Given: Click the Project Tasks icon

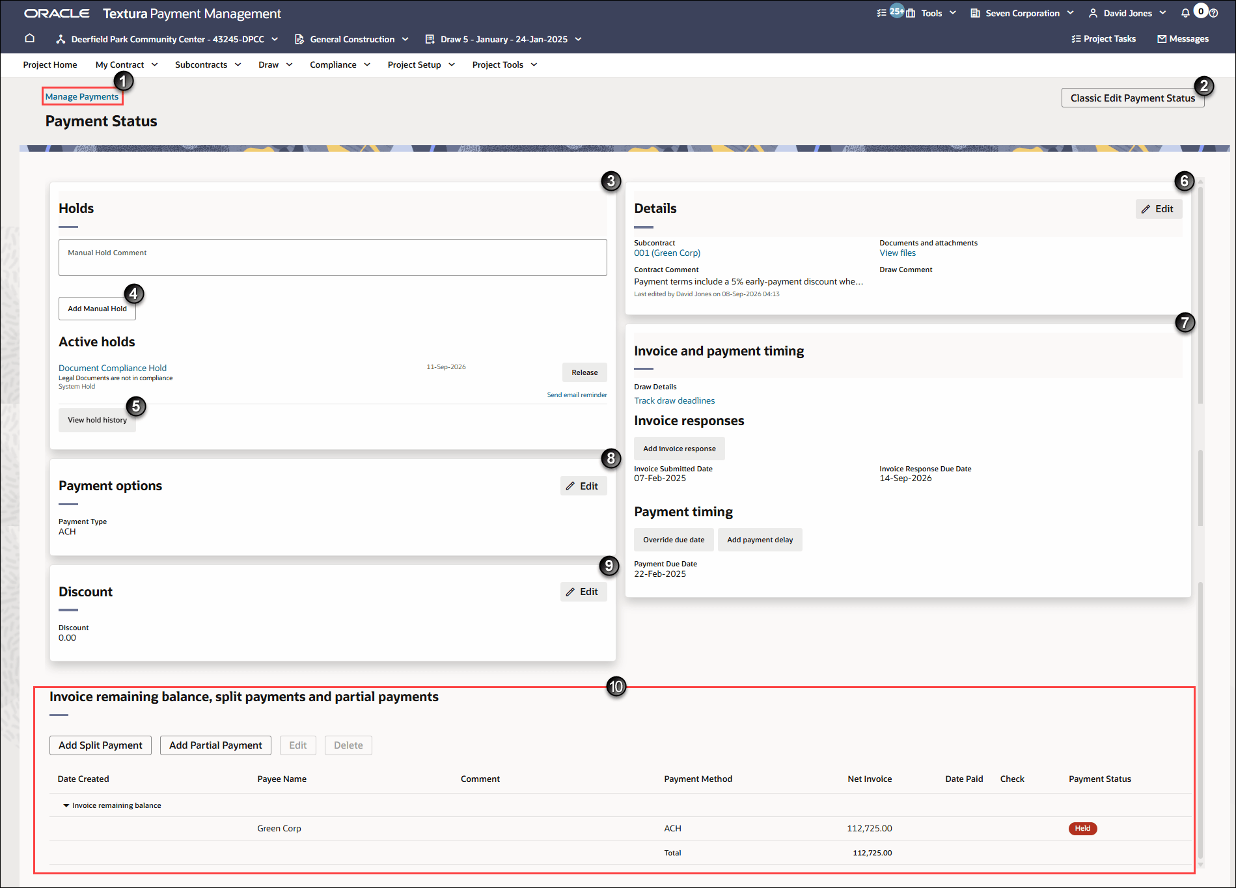Looking at the screenshot, I should [x=1076, y=39].
